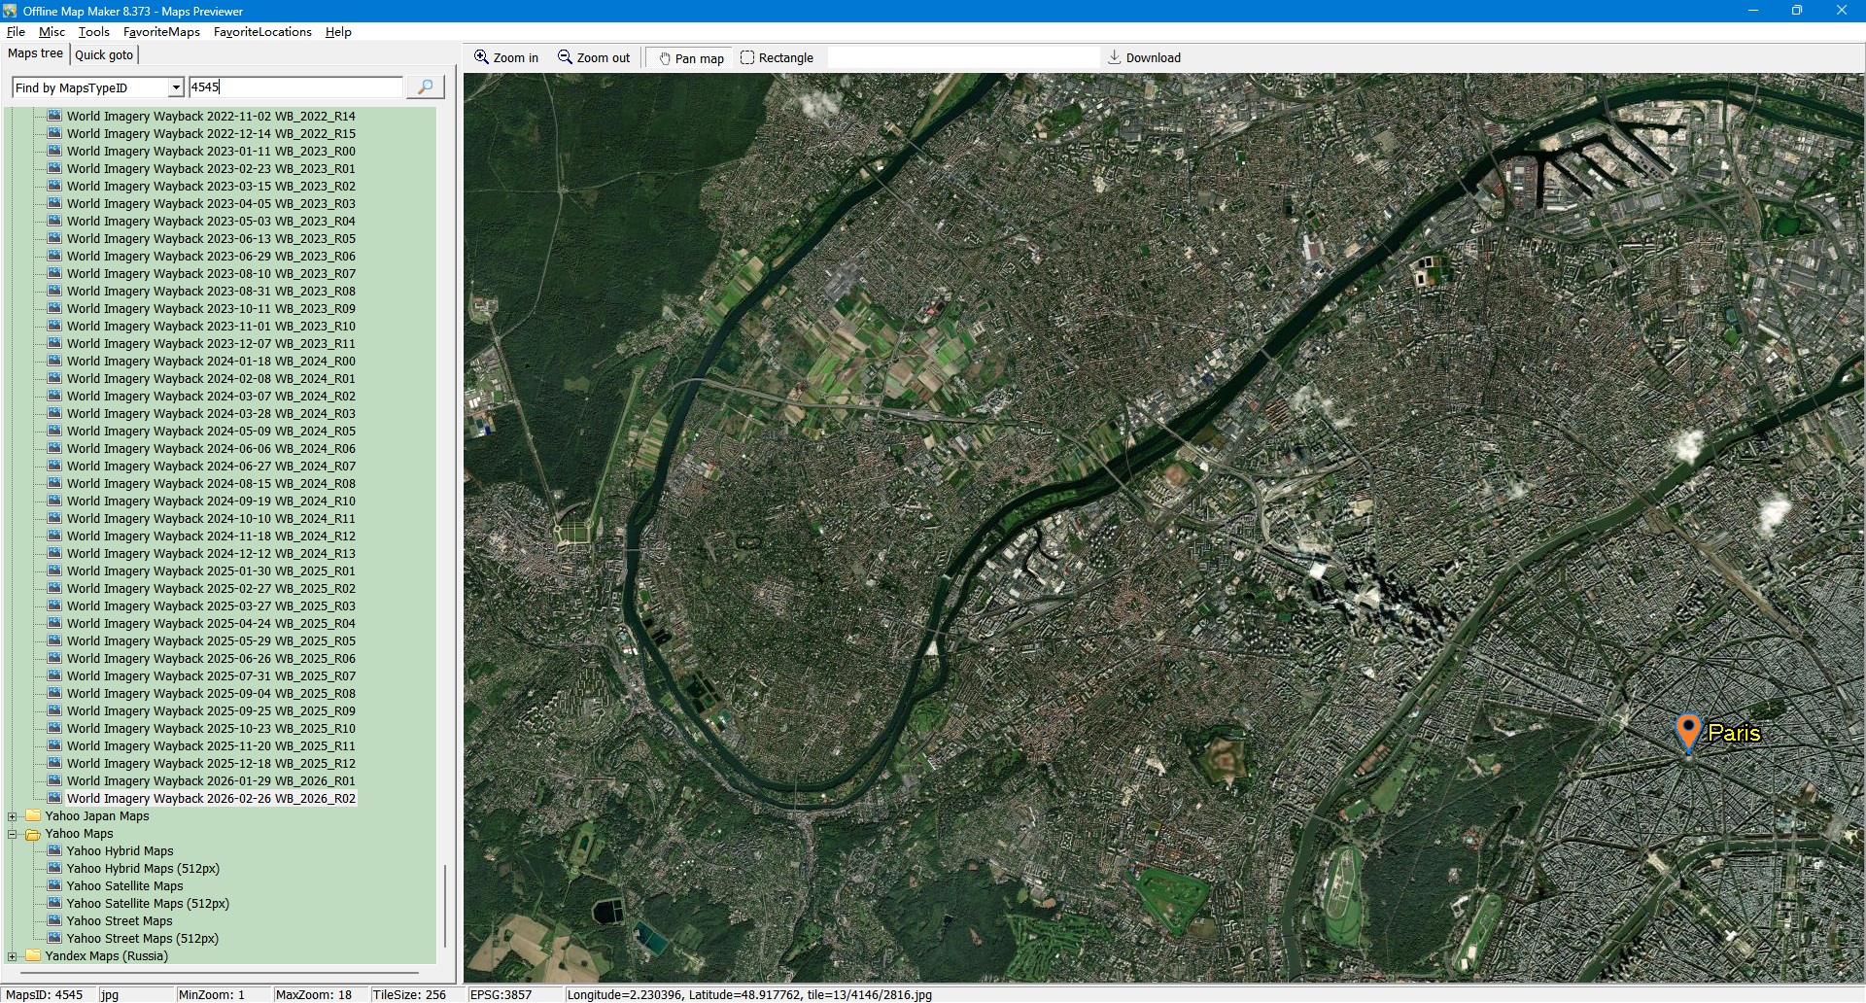Click the magnifier search button

point(425,87)
